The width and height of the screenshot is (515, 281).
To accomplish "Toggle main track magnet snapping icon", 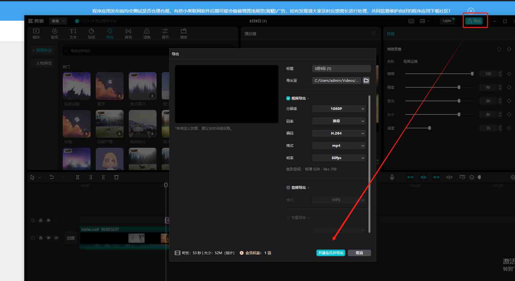I will 411,177.
